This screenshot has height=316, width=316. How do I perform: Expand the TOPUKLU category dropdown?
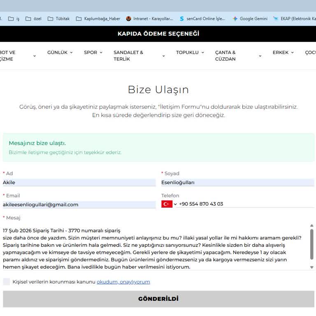click(x=190, y=53)
